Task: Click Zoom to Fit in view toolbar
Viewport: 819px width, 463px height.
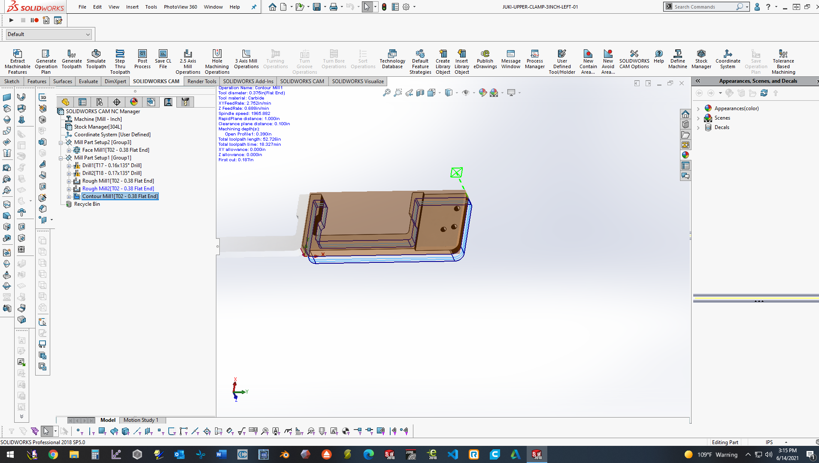Action: [x=386, y=93]
